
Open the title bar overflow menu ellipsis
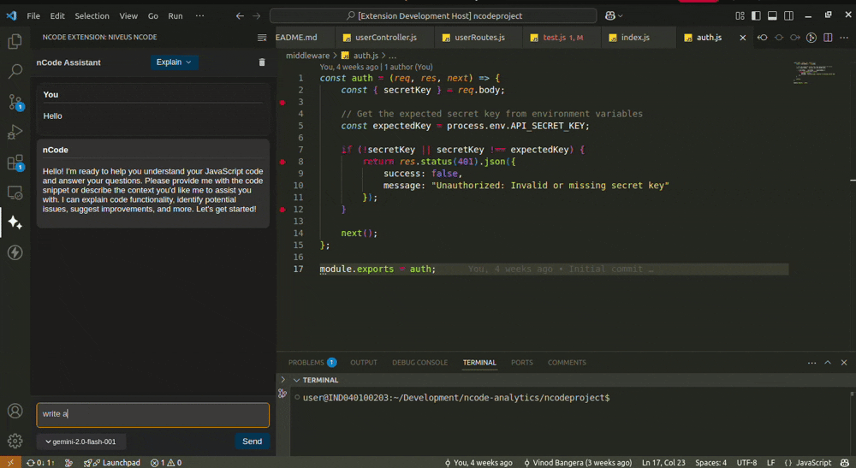tap(199, 15)
